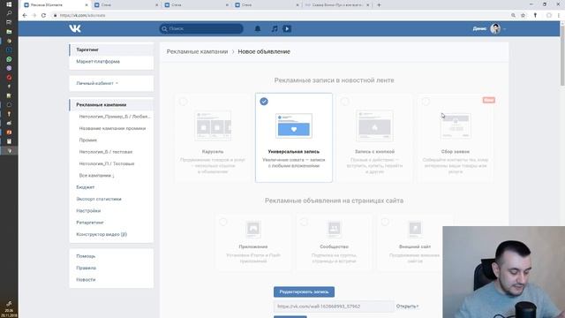Switch to the third browser tab
The width and height of the screenshot is (565, 318).
click(196, 5)
